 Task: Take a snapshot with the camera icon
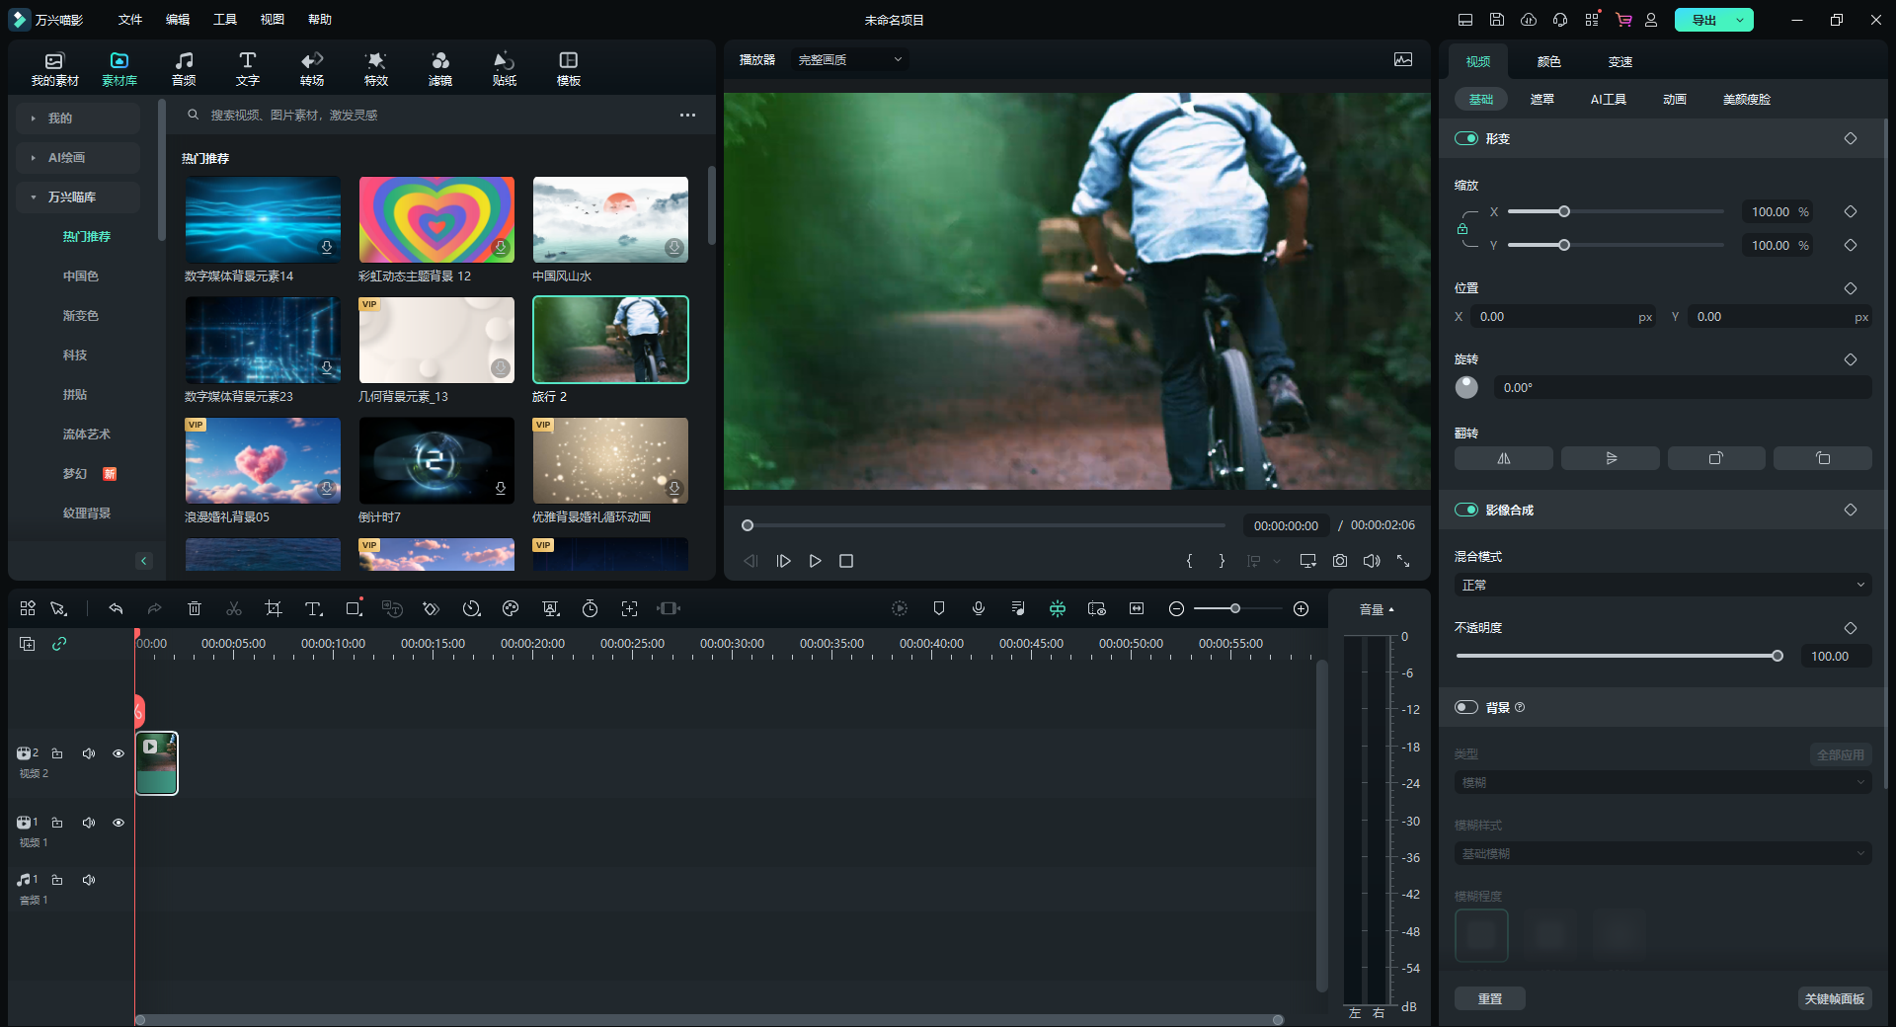pyautogui.click(x=1340, y=561)
